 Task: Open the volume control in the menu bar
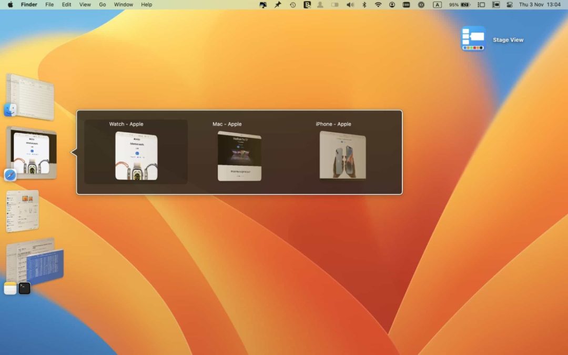tap(349, 5)
